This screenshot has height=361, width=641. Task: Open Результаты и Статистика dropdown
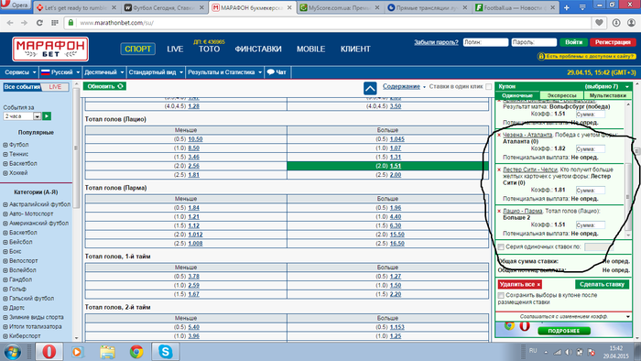pyautogui.click(x=224, y=72)
